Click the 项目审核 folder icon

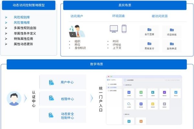(172, 30)
